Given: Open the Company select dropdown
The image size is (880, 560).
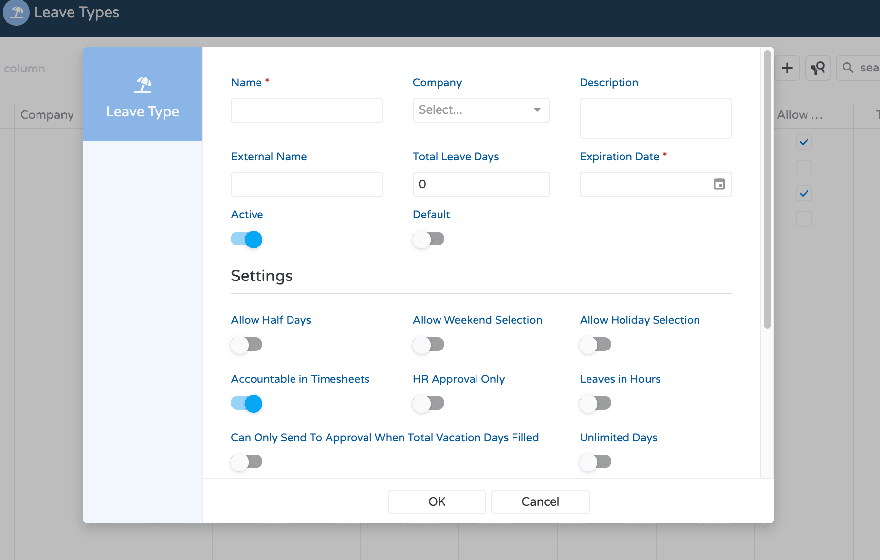Looking at the screenshot, I should (481, 110).
